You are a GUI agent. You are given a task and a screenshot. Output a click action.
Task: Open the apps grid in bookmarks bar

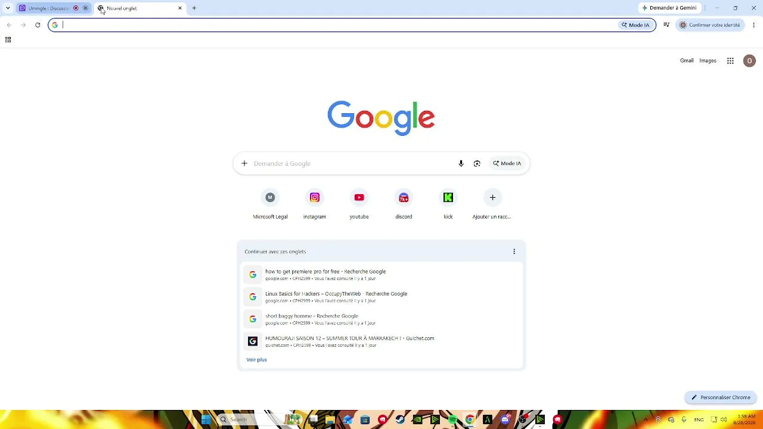click(8, 40)
